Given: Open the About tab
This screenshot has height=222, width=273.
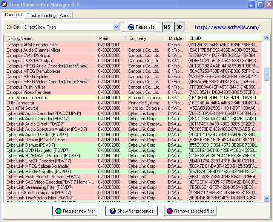Looking at the screenshot, I should point(65,15).
